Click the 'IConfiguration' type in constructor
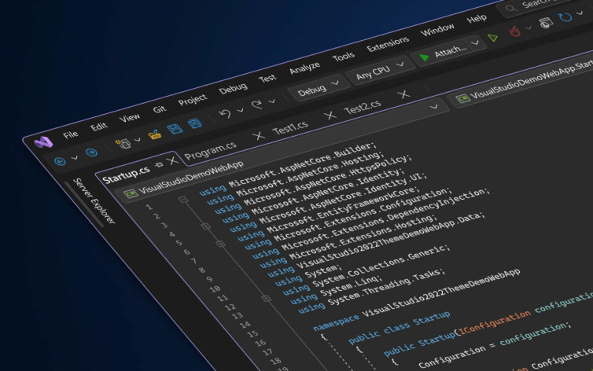This screenshot has width=593, height=371. pos(495,321)
